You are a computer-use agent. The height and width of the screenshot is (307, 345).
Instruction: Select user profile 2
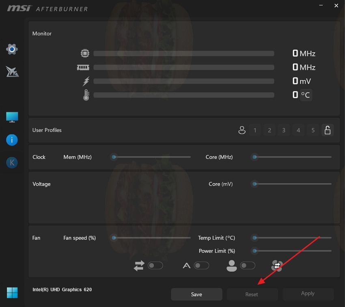(x=270, y=130)
